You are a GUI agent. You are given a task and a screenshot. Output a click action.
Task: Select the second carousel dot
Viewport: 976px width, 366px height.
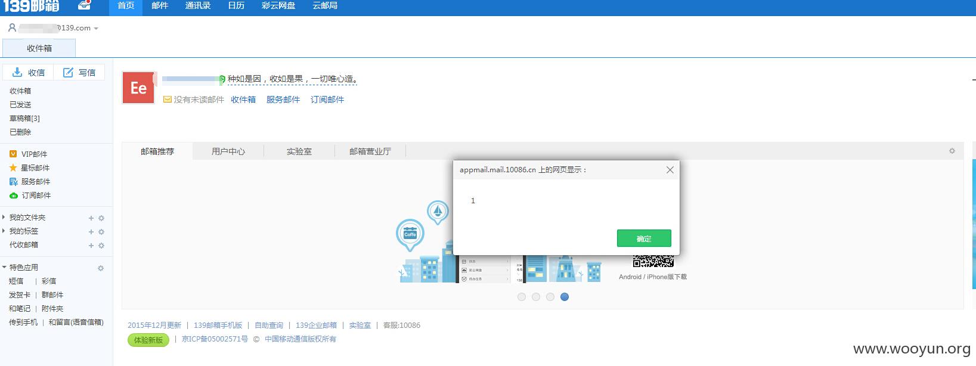536,297
